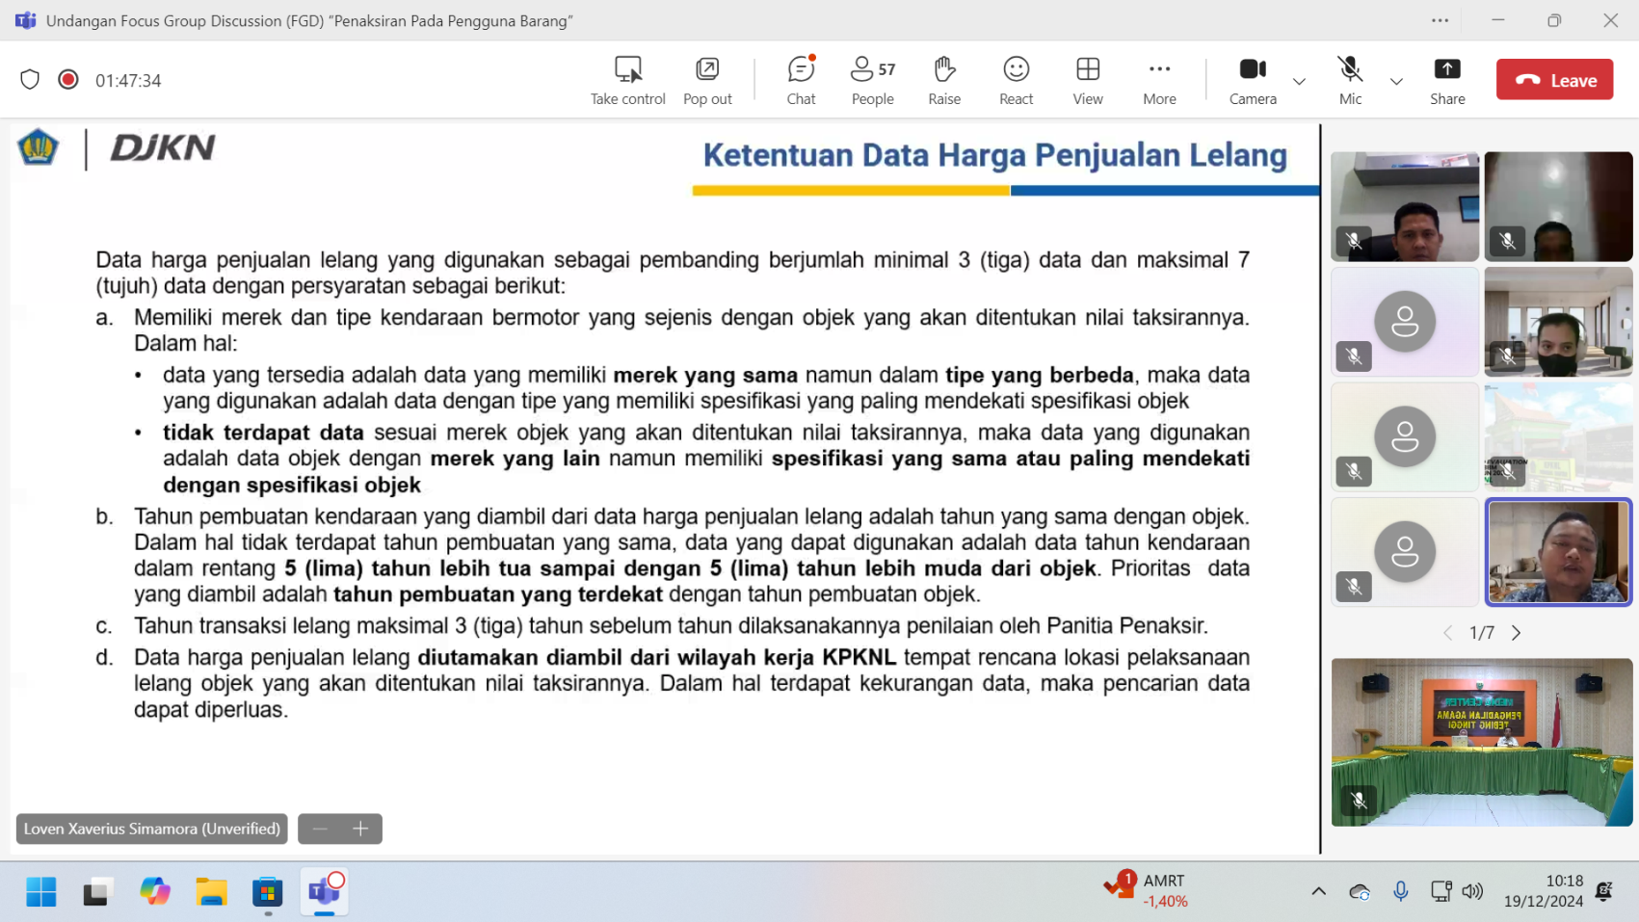Expand the camera selection chevron

pos(1299,82)
